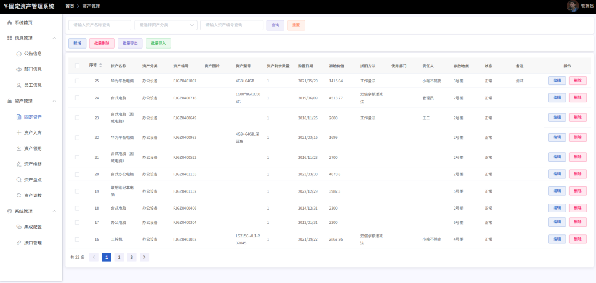Check the row 23 checkbox
This screenshot has width=596, height=283.
(77, 118)
